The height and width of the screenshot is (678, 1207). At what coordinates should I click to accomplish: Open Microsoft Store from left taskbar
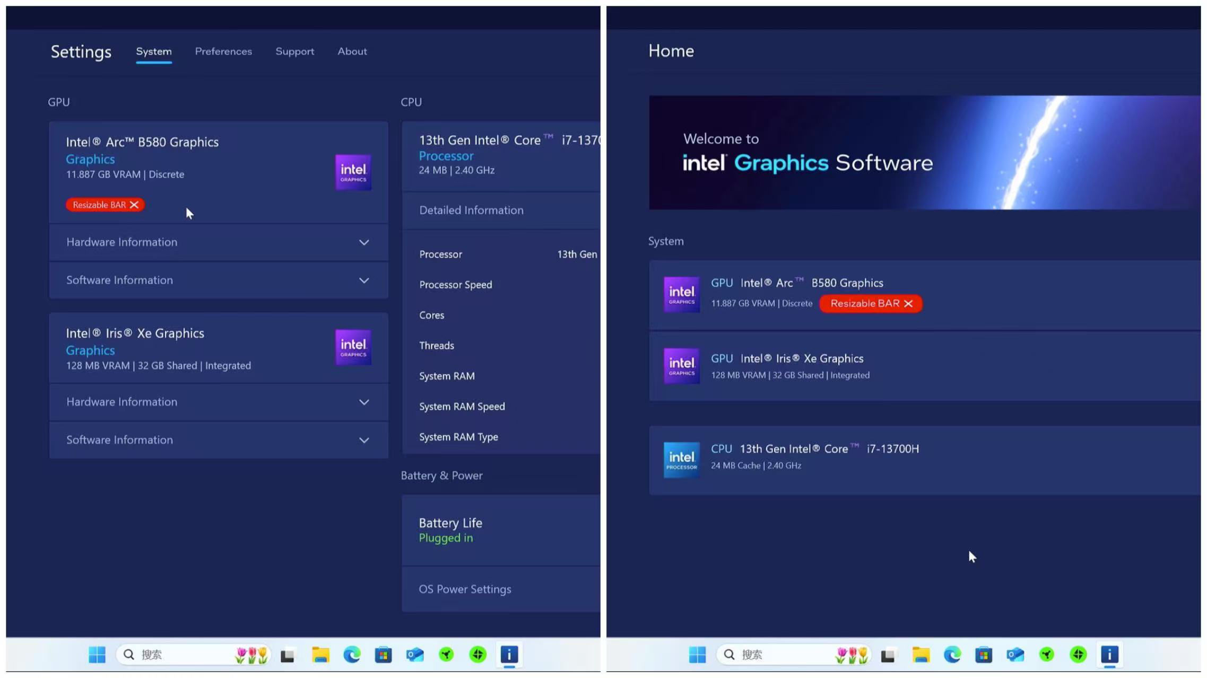[x=383, y=655]
